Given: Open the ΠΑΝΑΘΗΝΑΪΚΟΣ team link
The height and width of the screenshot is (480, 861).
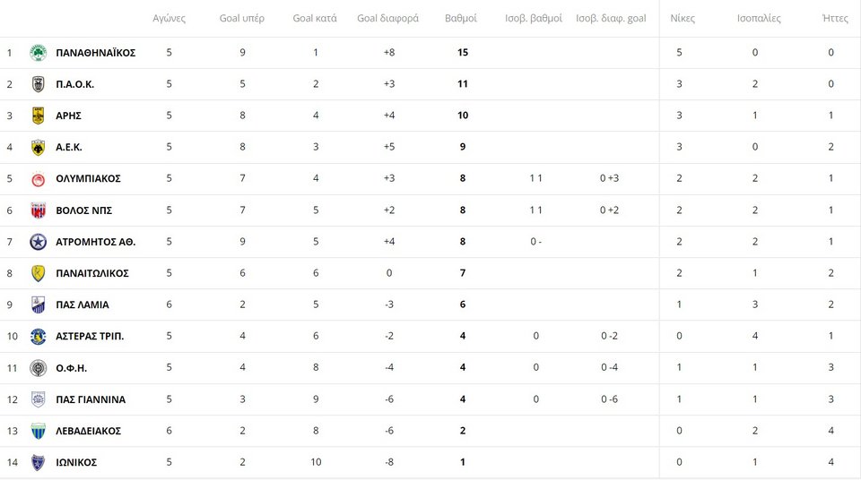Looking at the screenshot, I should pos(96,53).
